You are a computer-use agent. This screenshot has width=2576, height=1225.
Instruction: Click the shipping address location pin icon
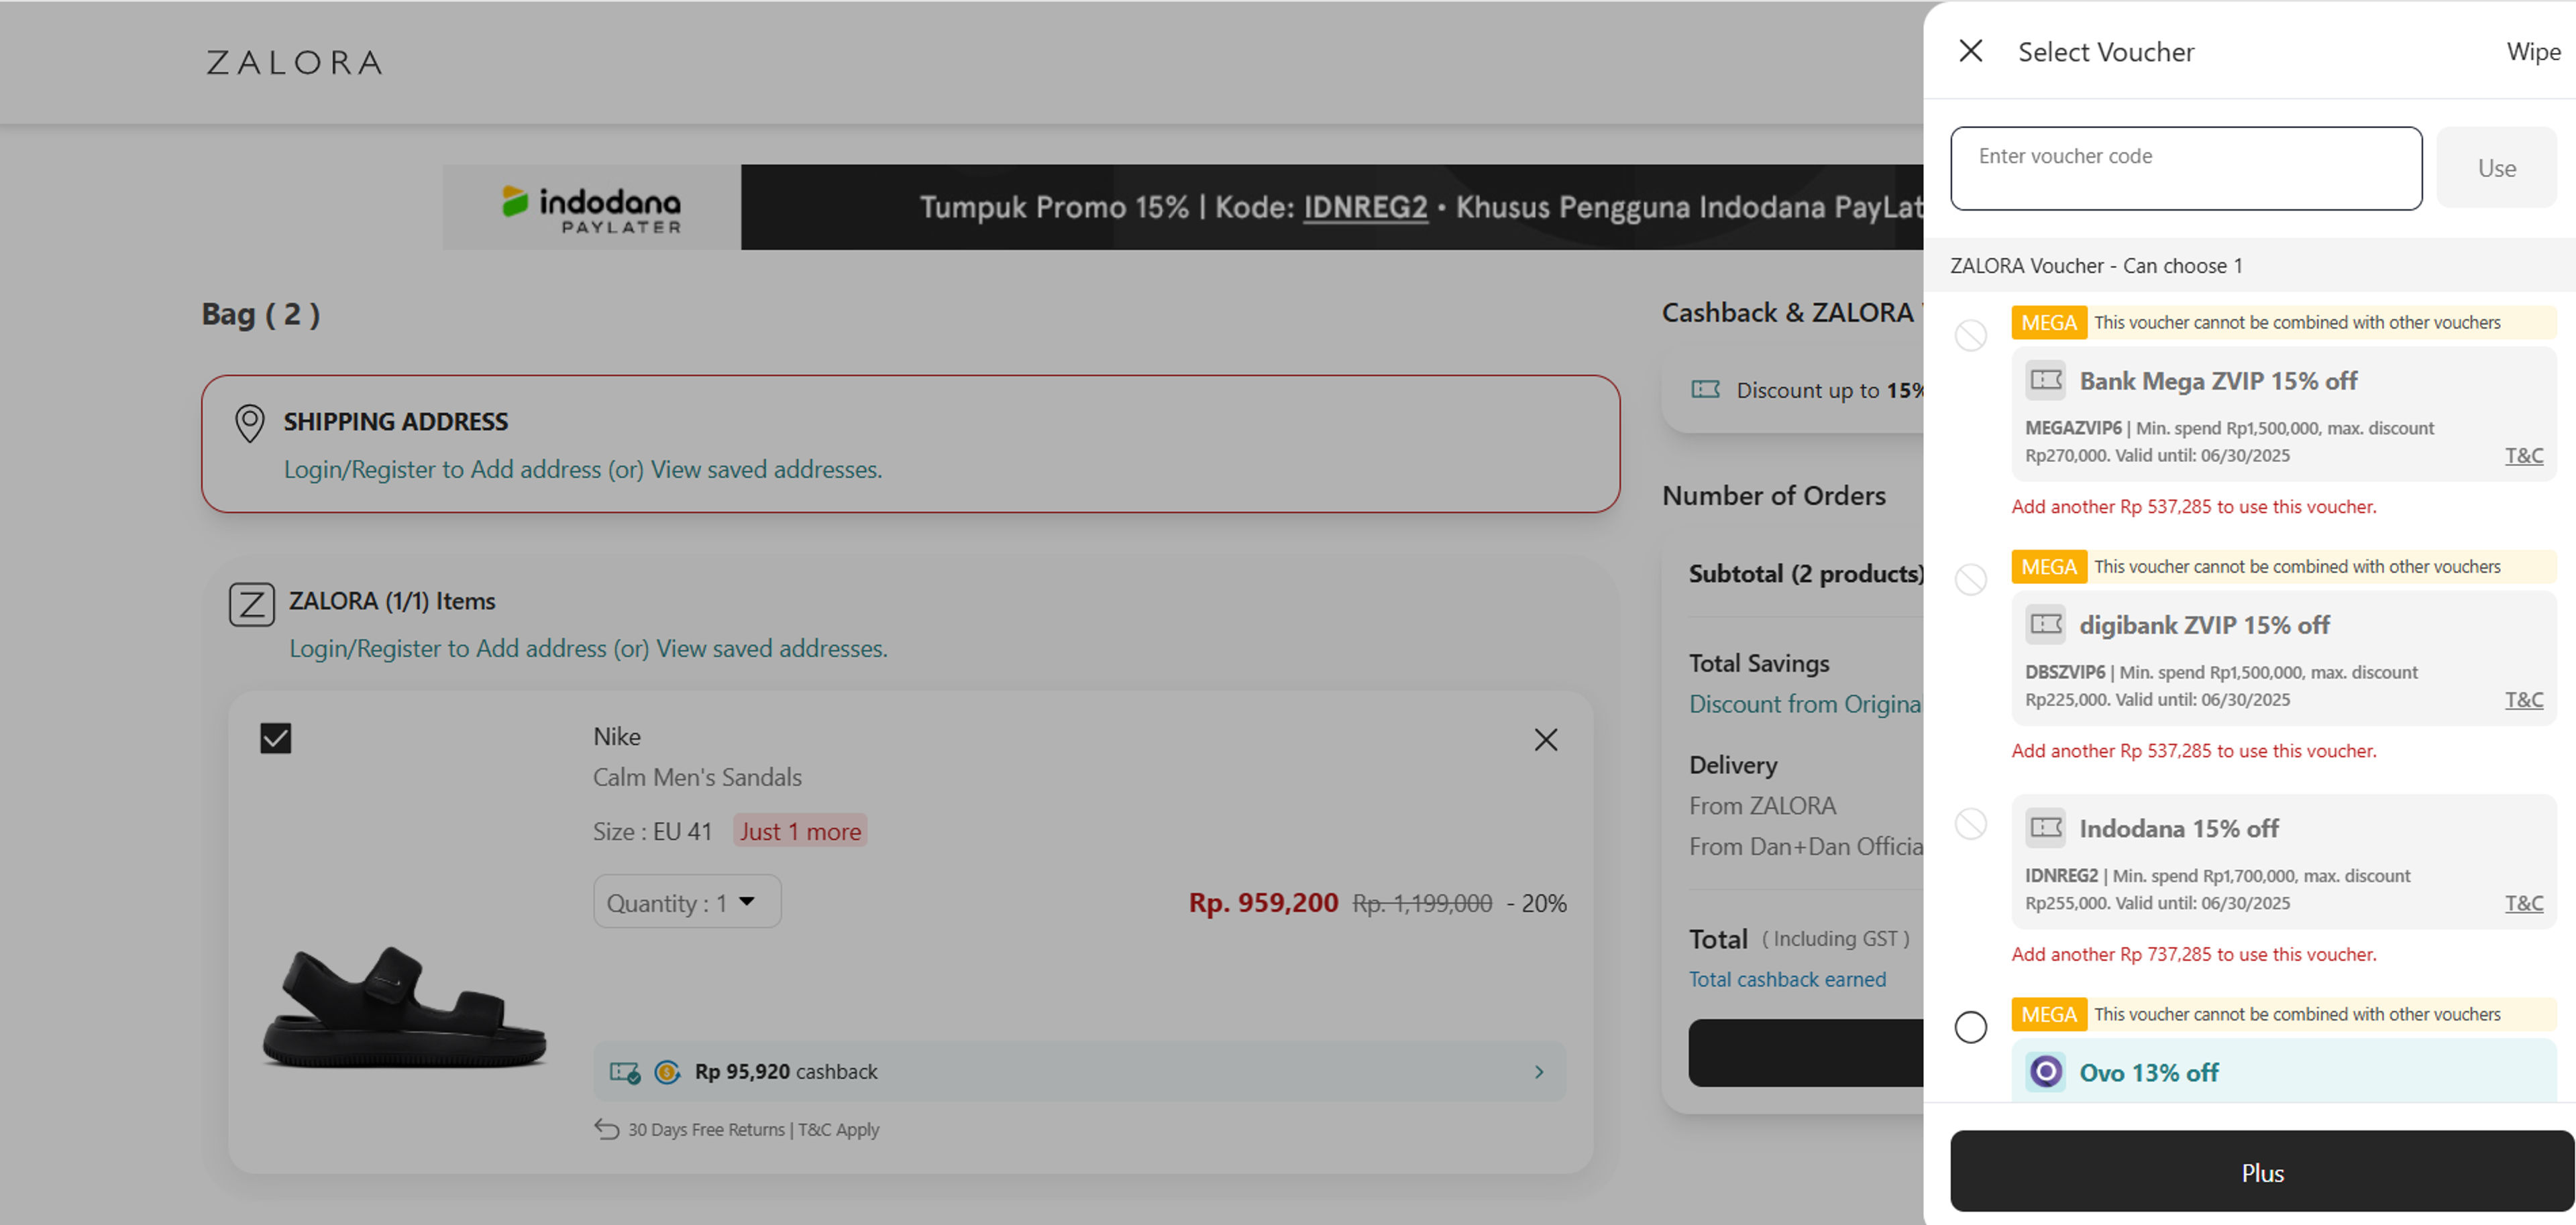click(249, 422)
